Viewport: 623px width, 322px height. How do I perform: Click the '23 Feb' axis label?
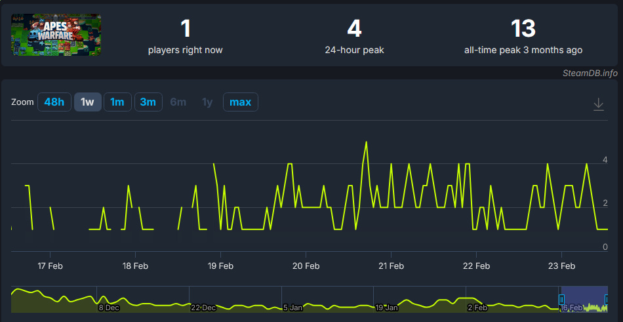tap(561, 266)
